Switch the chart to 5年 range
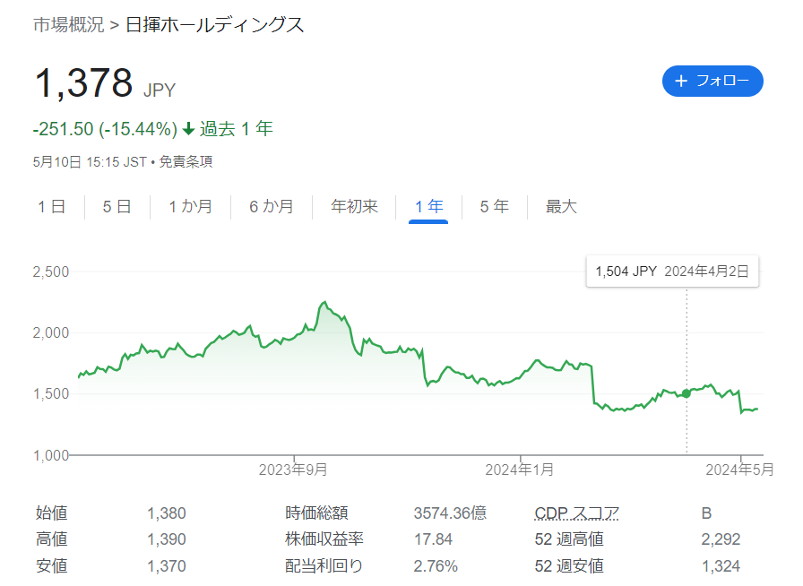This screenshot has height=586, width=803. 494,206
